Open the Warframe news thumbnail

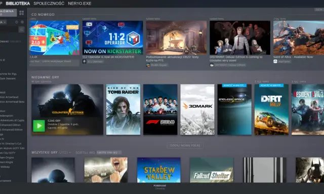tap(299, 38)
